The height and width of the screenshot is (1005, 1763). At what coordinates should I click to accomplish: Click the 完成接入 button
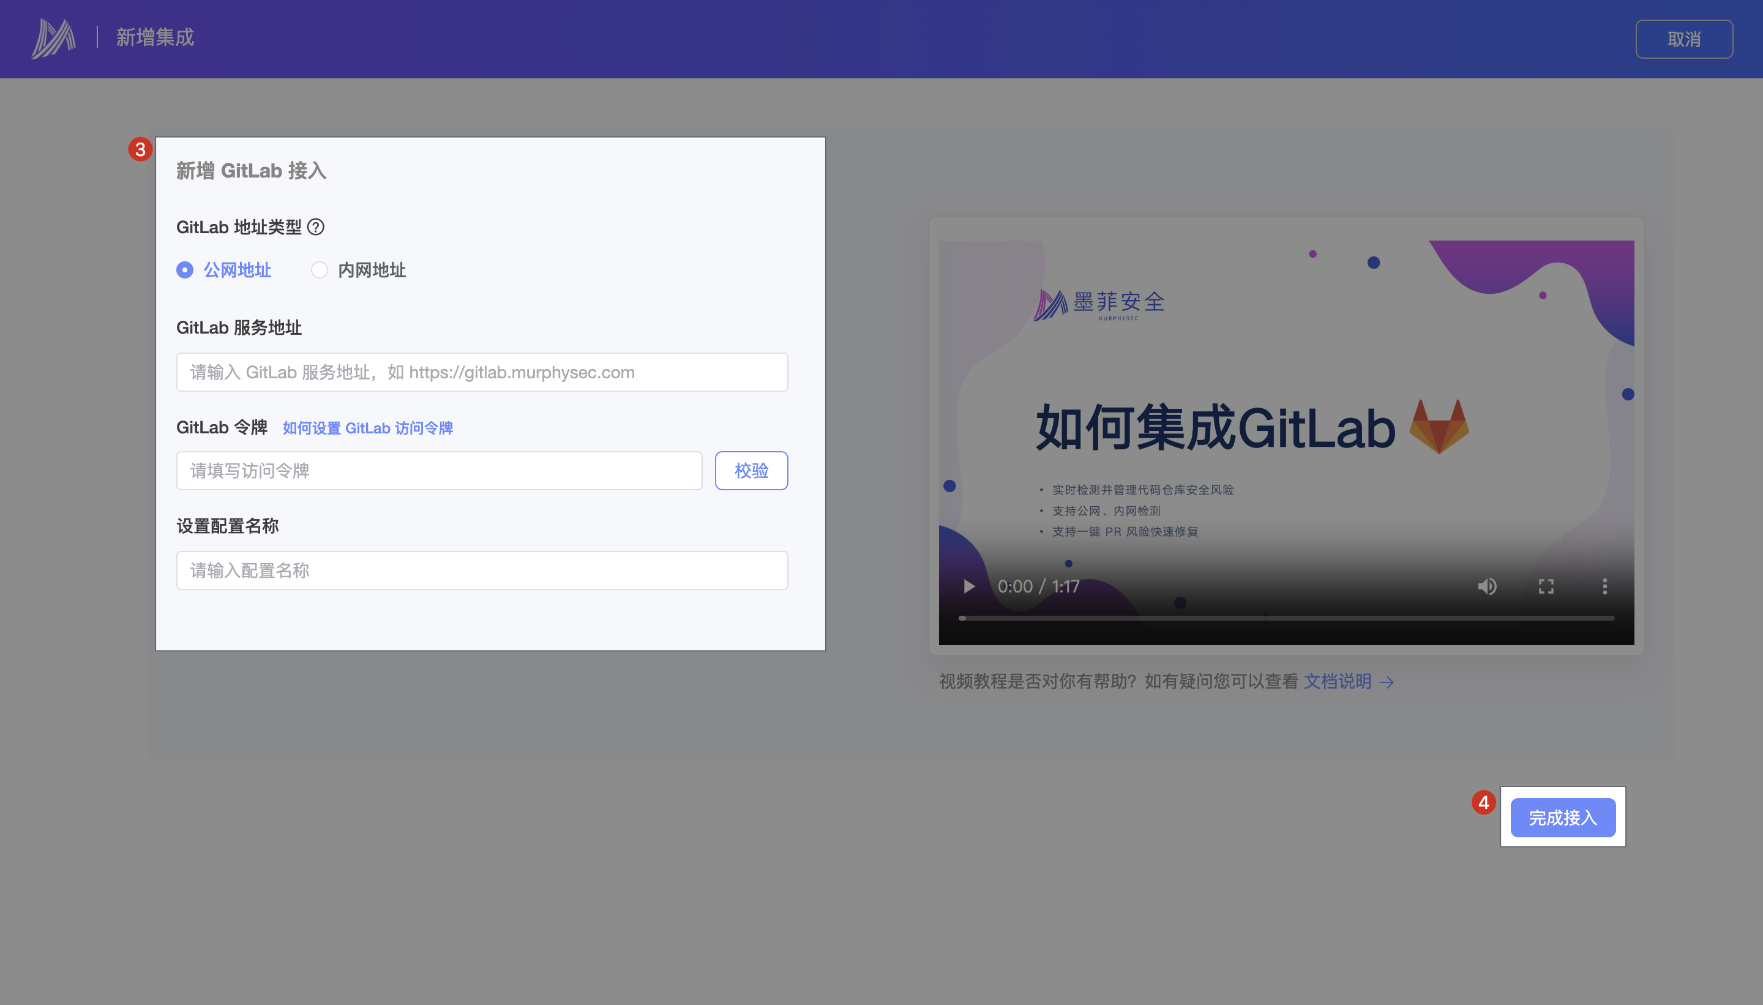[1563, 818]
